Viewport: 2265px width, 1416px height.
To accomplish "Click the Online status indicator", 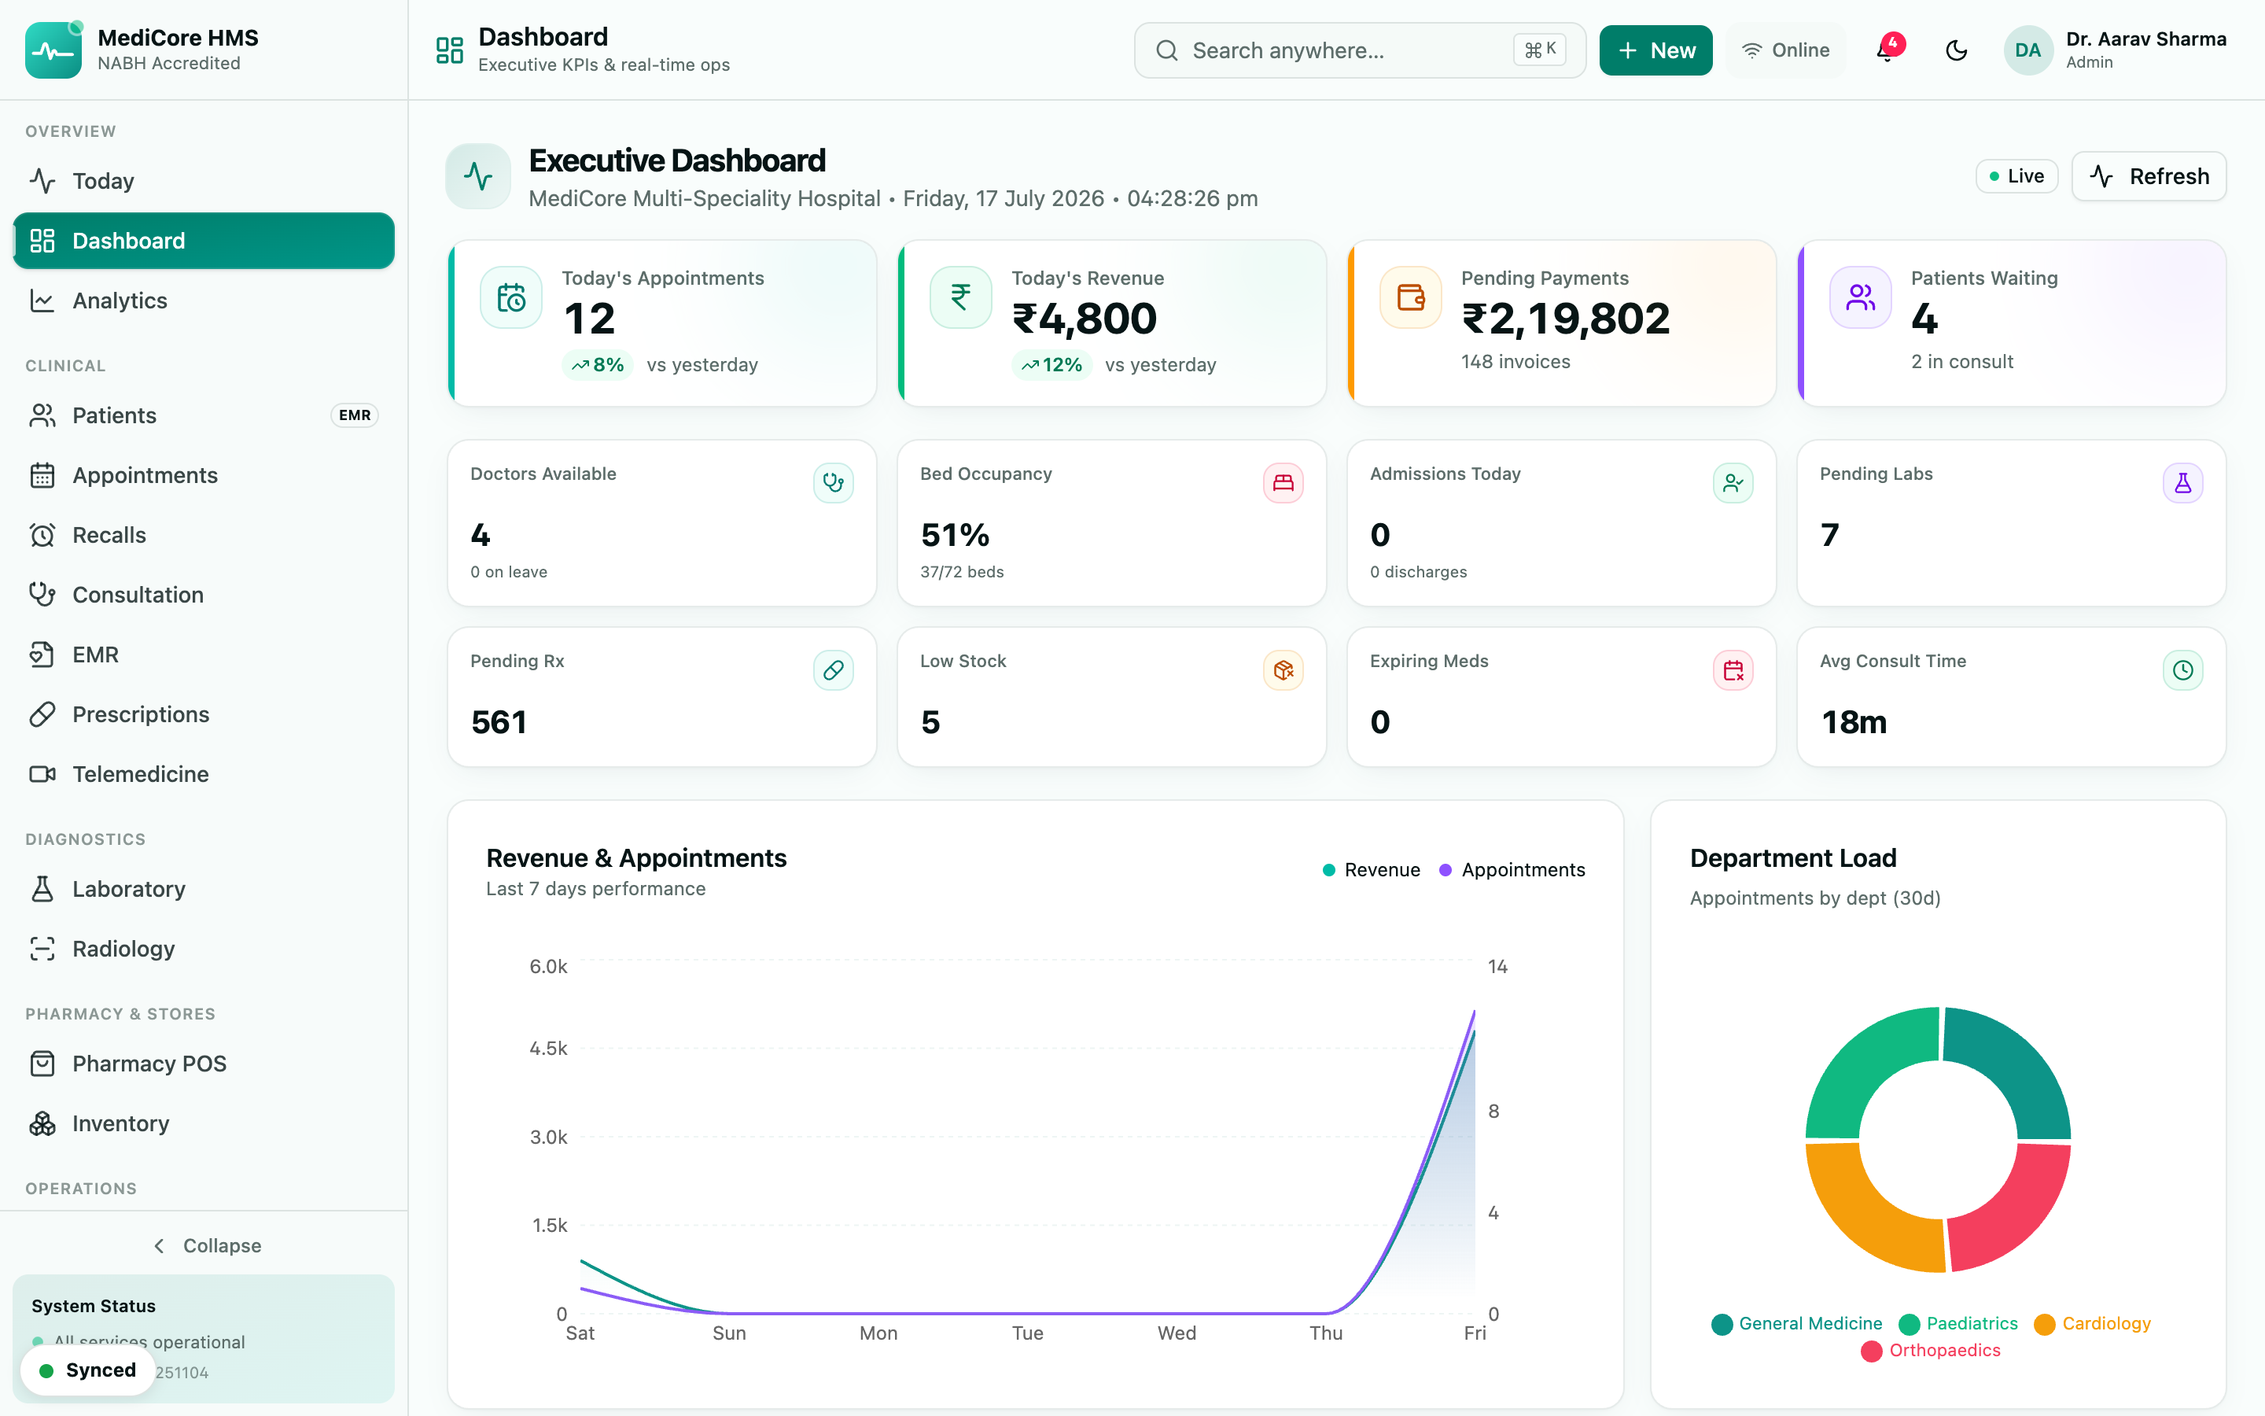I will click(x=1784, y=50).
